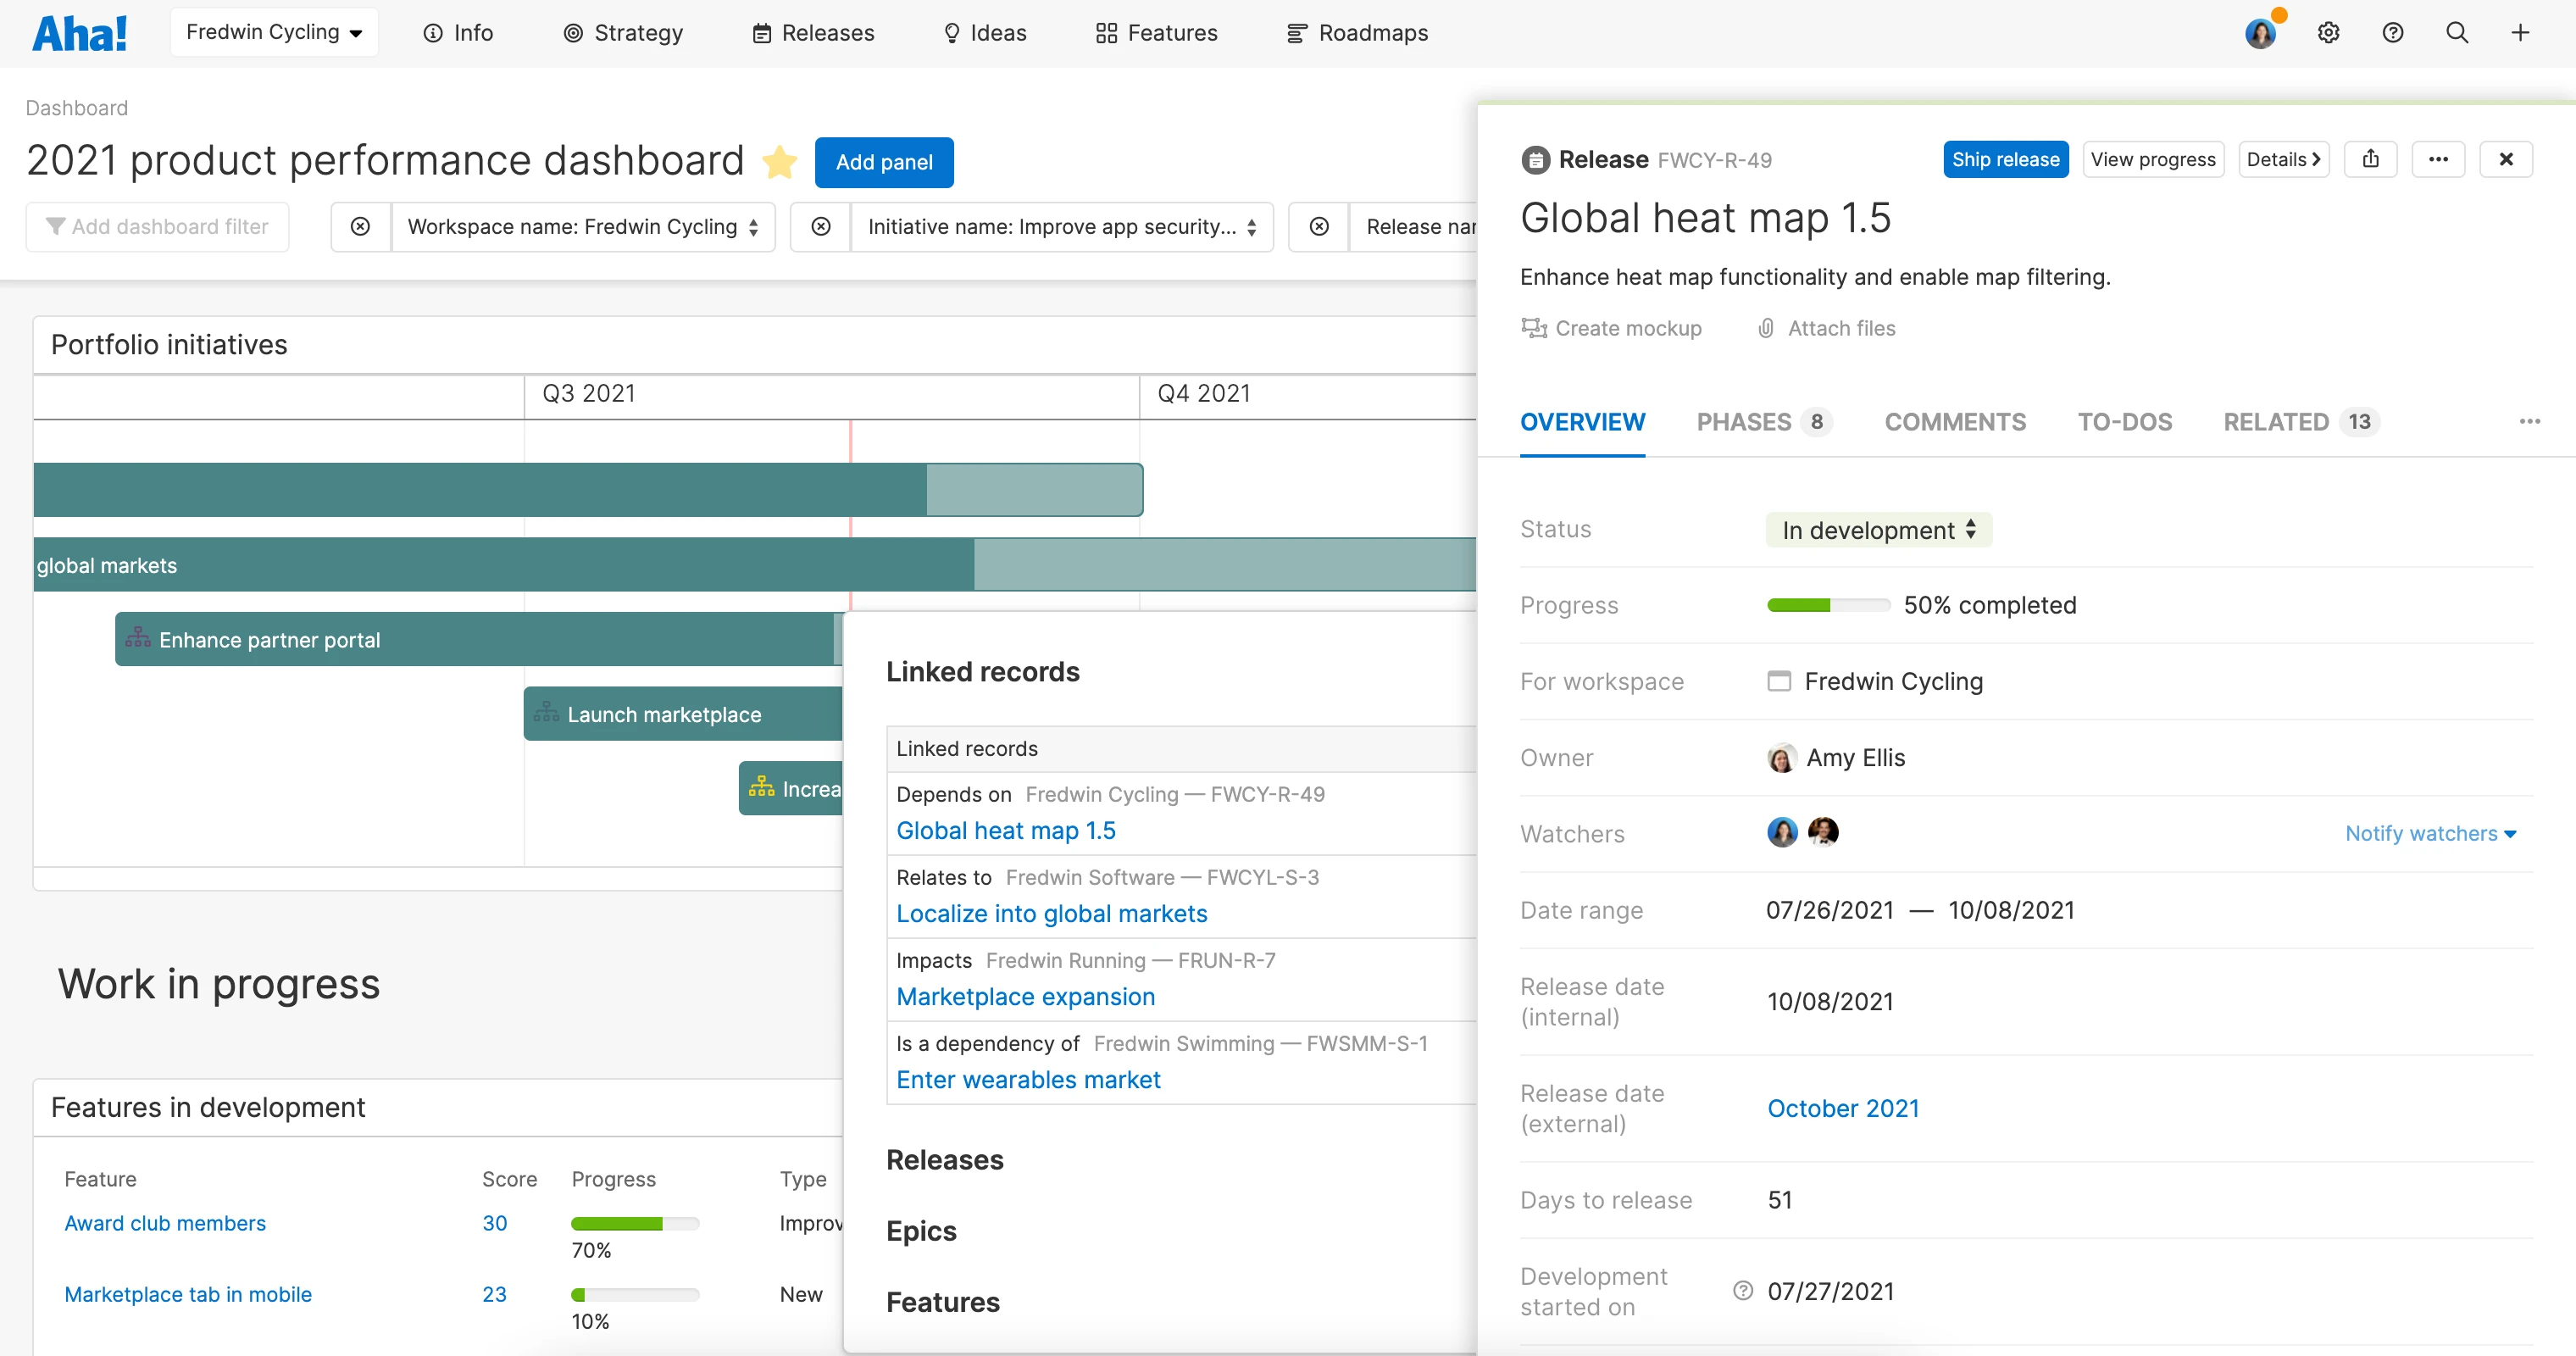Click the Ship release button
Screen dimensions: 2576x1356
click(x=2005, y=159)
